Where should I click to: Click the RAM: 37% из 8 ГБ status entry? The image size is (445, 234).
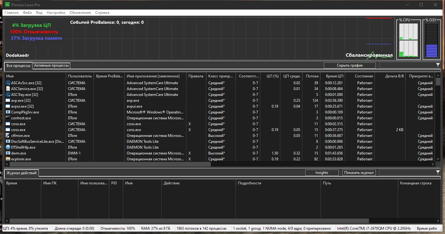coord(156,228)
